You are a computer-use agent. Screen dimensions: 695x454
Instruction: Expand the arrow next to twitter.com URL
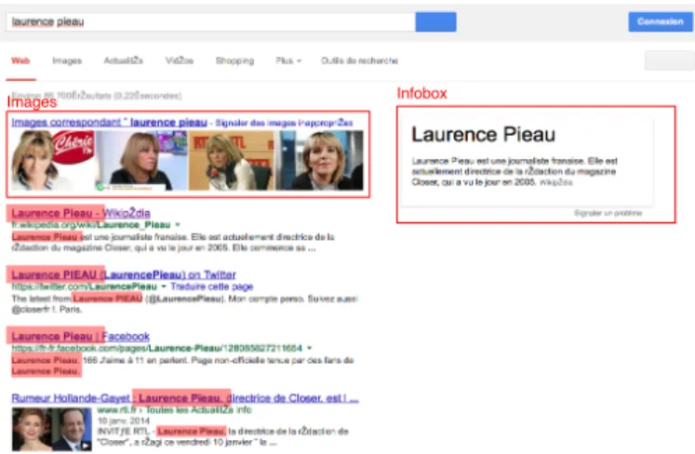(164, 287)
